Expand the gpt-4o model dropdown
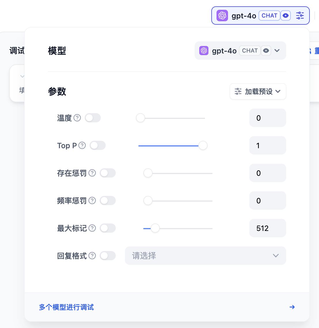The height and width of the screenshot is (328, 319). point(277,51)
